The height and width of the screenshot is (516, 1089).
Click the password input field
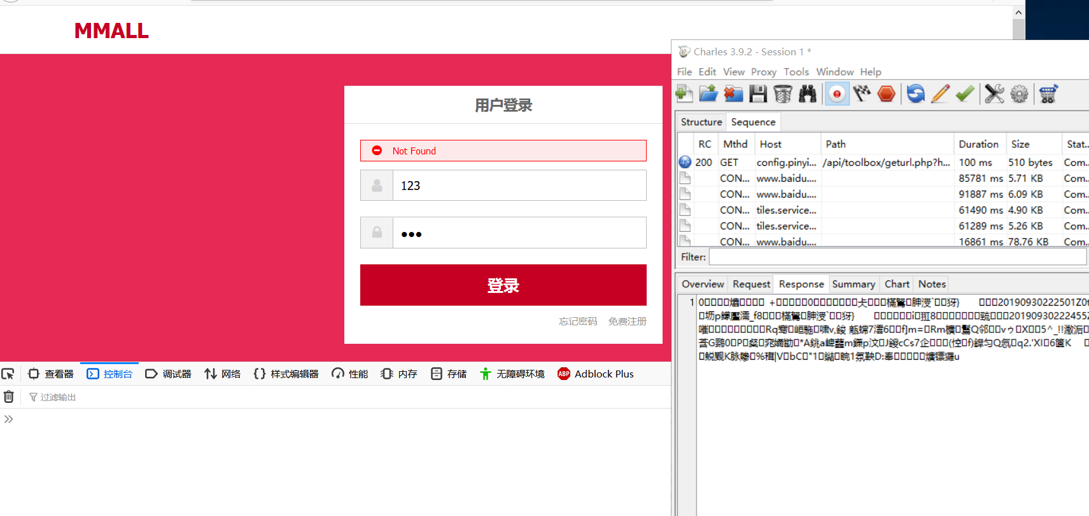click(519, 233)
